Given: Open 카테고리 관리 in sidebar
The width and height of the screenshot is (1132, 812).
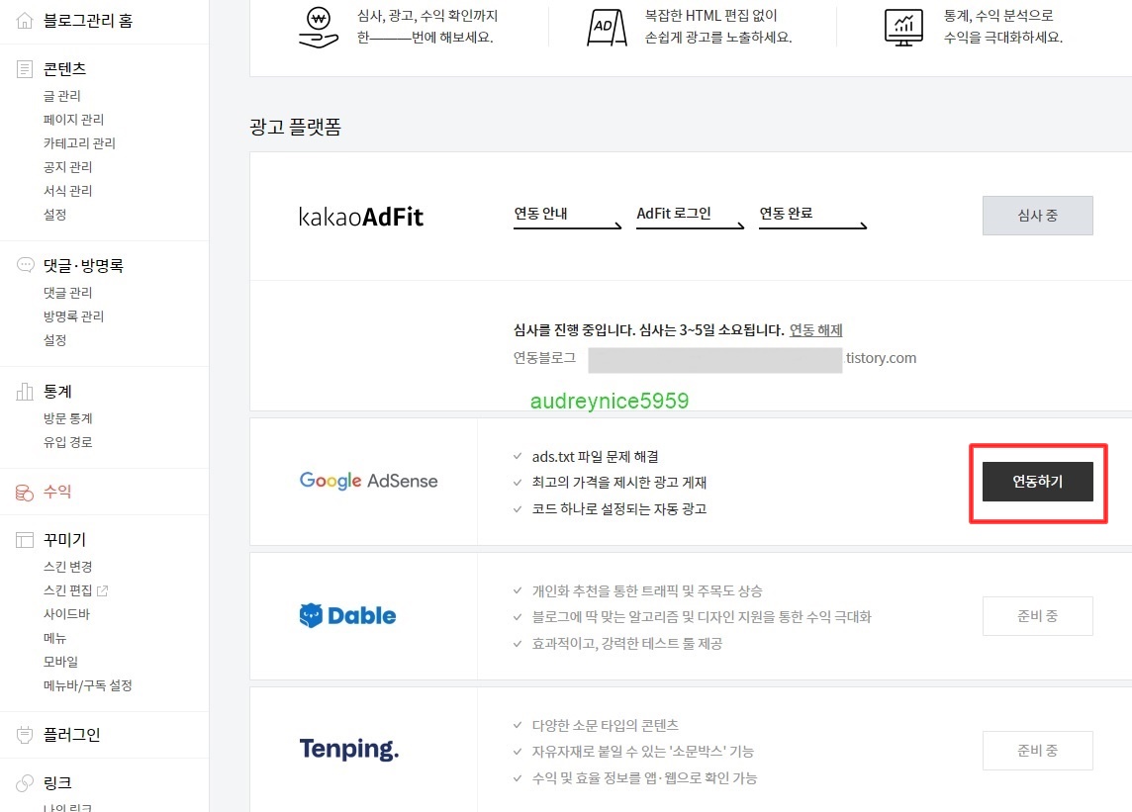Looking at the screenshot, I should (x=79, y=142).
